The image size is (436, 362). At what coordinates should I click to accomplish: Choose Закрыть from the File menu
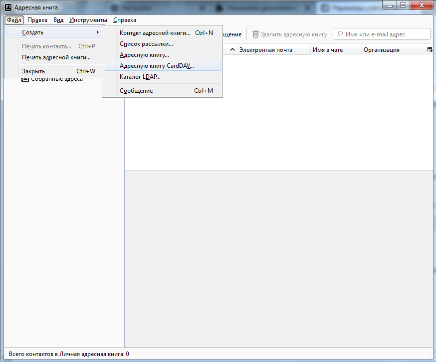[33, 71]
